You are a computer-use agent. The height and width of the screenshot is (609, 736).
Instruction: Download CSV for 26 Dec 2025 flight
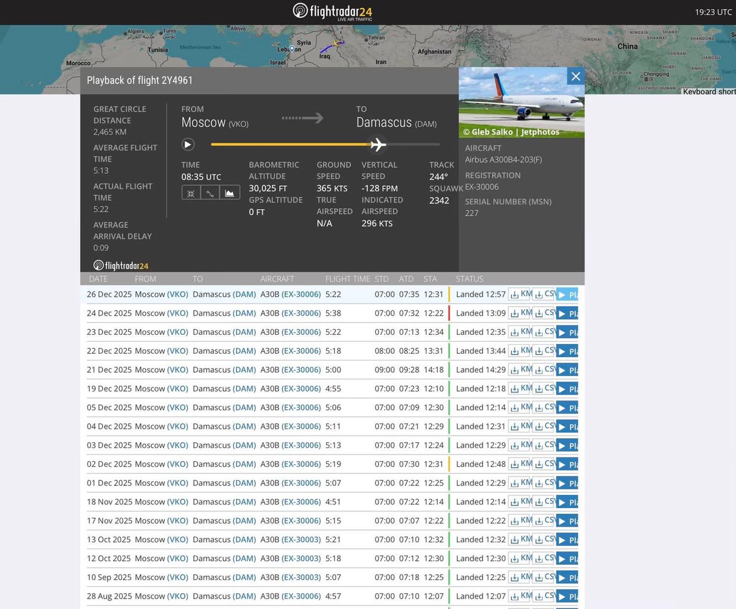pos(544,294)
